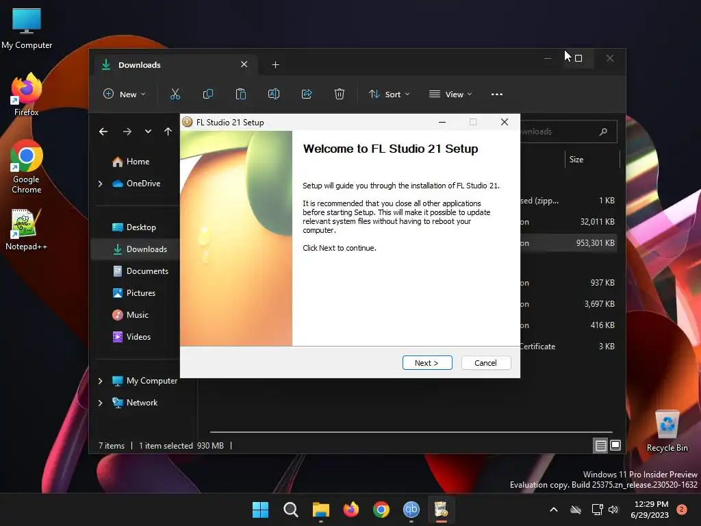
Task: Open the Recycle Bin
Action: (x=667, y=431)
